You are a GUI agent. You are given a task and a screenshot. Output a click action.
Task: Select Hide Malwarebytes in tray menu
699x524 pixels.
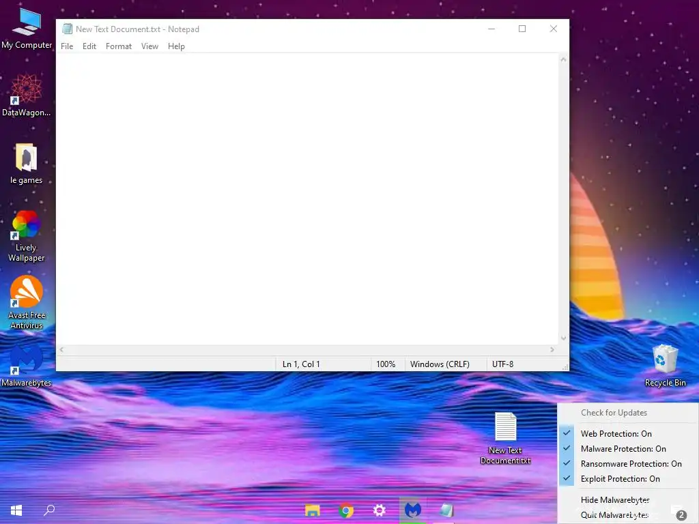tap(628, 500)
